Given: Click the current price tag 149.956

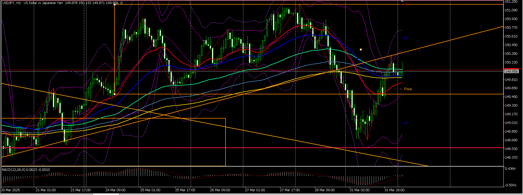Looking at the screenshot, I should [x=511, y=71].
